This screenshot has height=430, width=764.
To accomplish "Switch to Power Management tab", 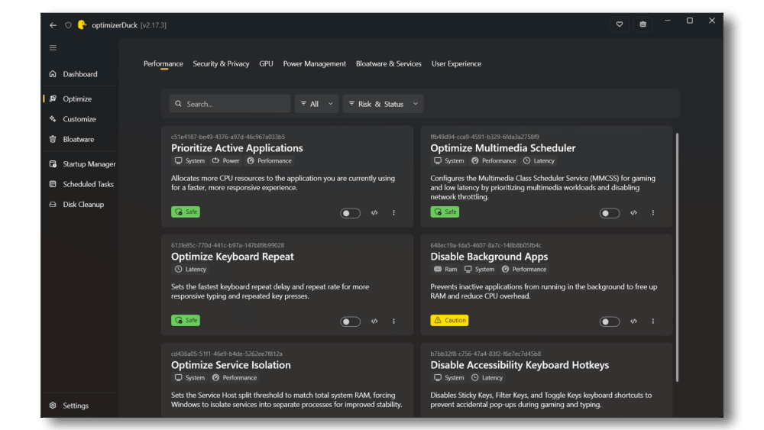I will 314,64.
